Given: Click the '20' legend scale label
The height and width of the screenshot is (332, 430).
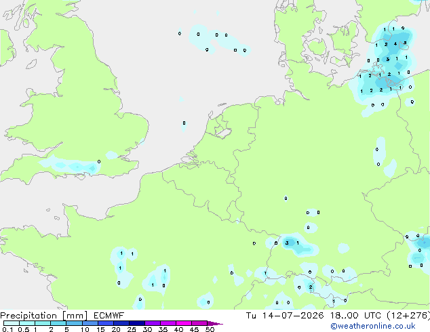Looking at the screenshot, I should point(116,329).
